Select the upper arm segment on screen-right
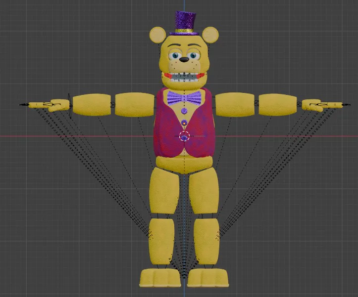 [235, 104]
